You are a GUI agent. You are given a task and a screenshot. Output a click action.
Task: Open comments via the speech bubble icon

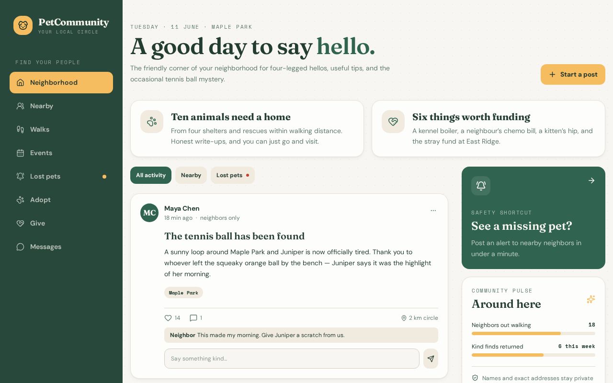click(193, 318)
